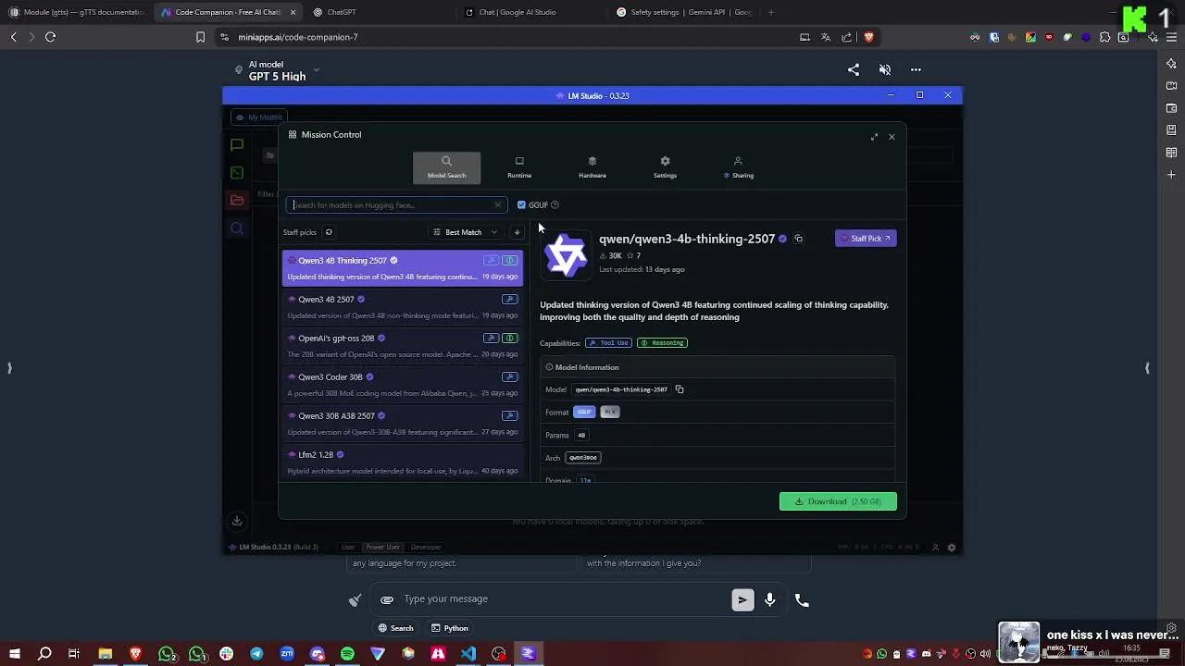Click the attachment paperclip icon

click(x=387, y=599)
